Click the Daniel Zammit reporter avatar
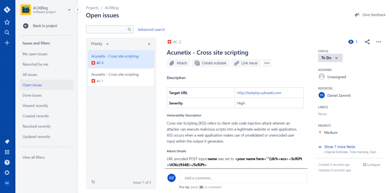The width and height of the screenshot is (392, 193). pyautogui.click(x=321, y=95)
